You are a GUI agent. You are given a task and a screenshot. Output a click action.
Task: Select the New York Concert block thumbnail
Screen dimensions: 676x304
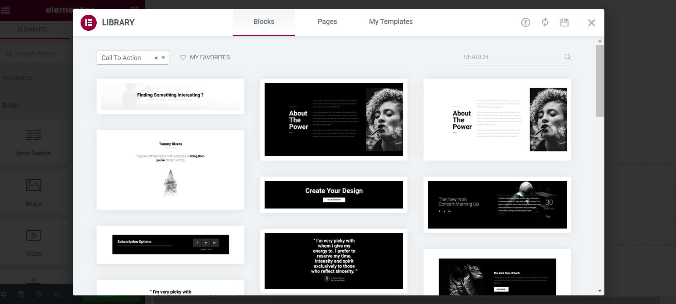point(497,205)
